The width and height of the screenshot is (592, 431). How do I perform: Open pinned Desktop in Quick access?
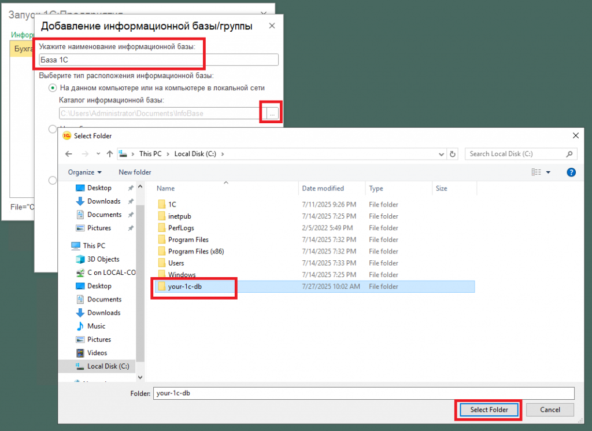tap(99, 188)
